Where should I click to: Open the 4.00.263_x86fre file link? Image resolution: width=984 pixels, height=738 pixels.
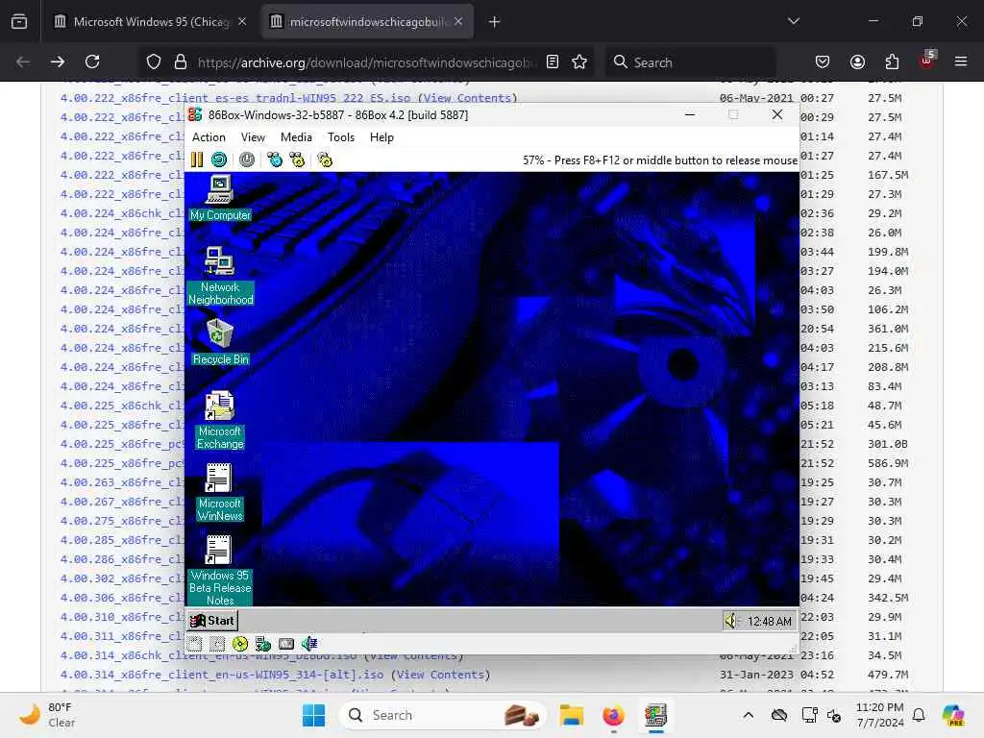pyautogui.click(x=122, y=482)
